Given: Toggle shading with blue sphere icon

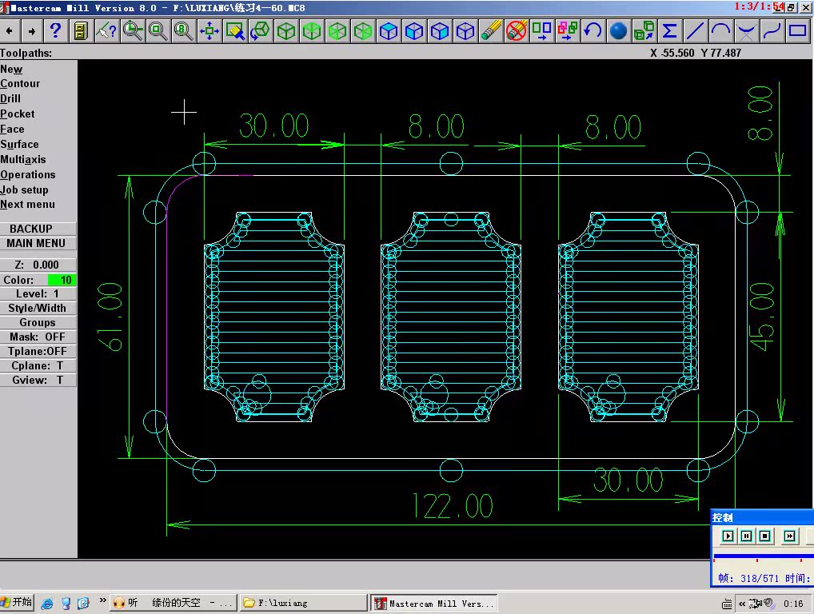Looking at the screenshot, I should [618, 31].
